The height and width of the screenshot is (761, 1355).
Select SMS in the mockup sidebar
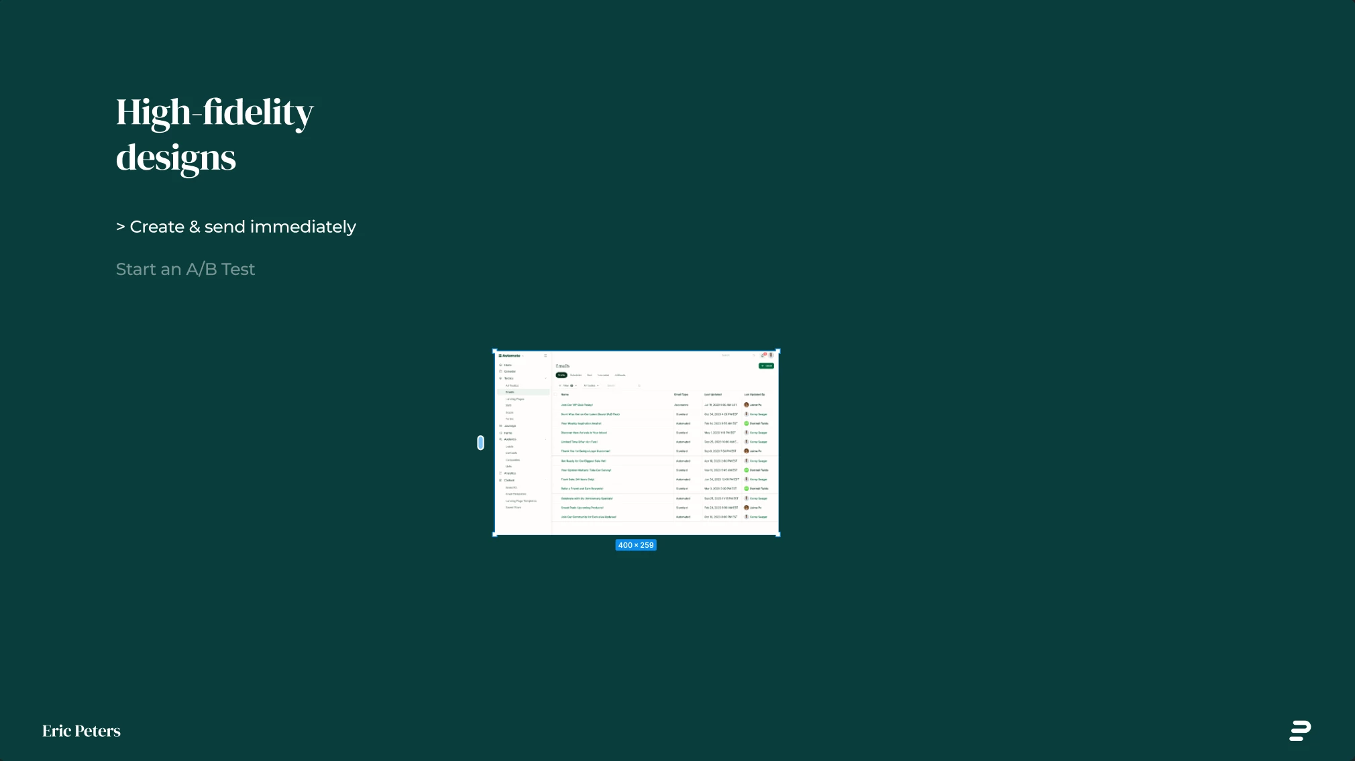[x=508, y=406]
